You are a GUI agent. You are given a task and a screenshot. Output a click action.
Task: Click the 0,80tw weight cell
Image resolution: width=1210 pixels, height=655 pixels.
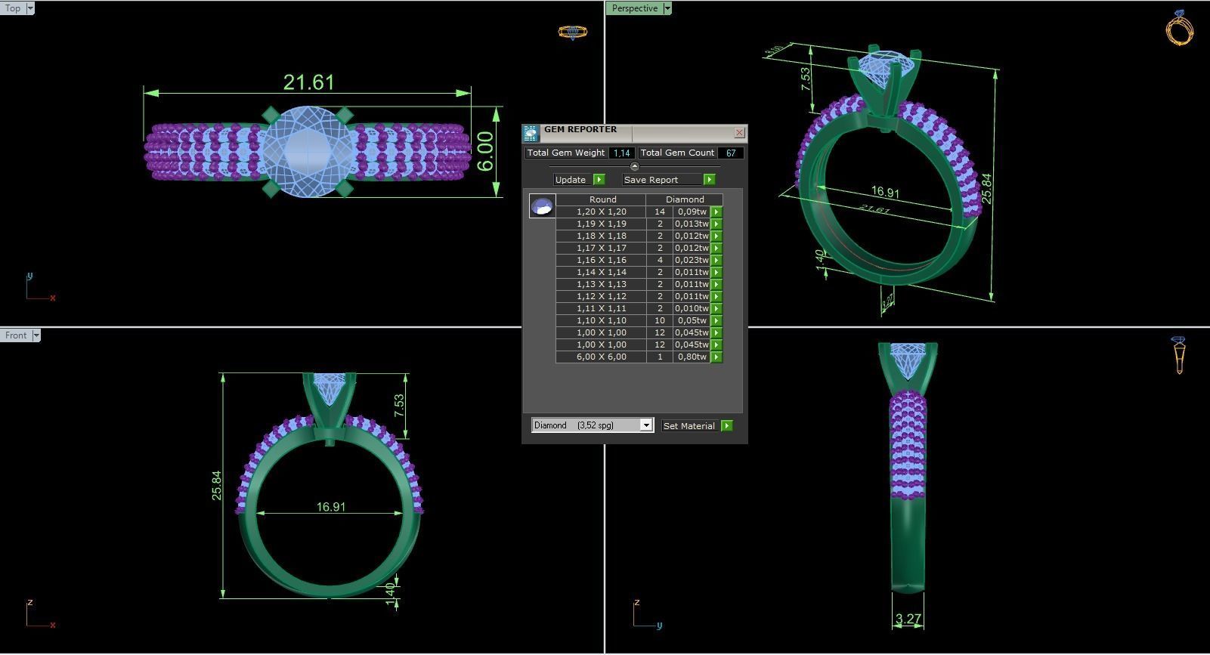(x=692, y=357)
